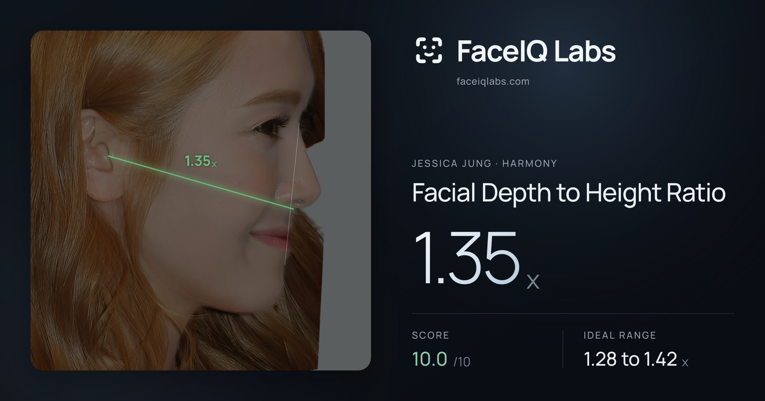Open the faceiqlabs.com link

(x=493, y=81)
